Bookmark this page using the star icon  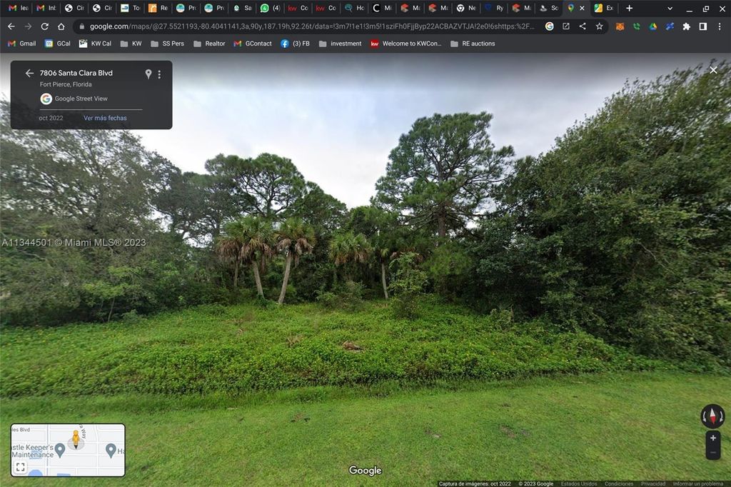(598, 25)
